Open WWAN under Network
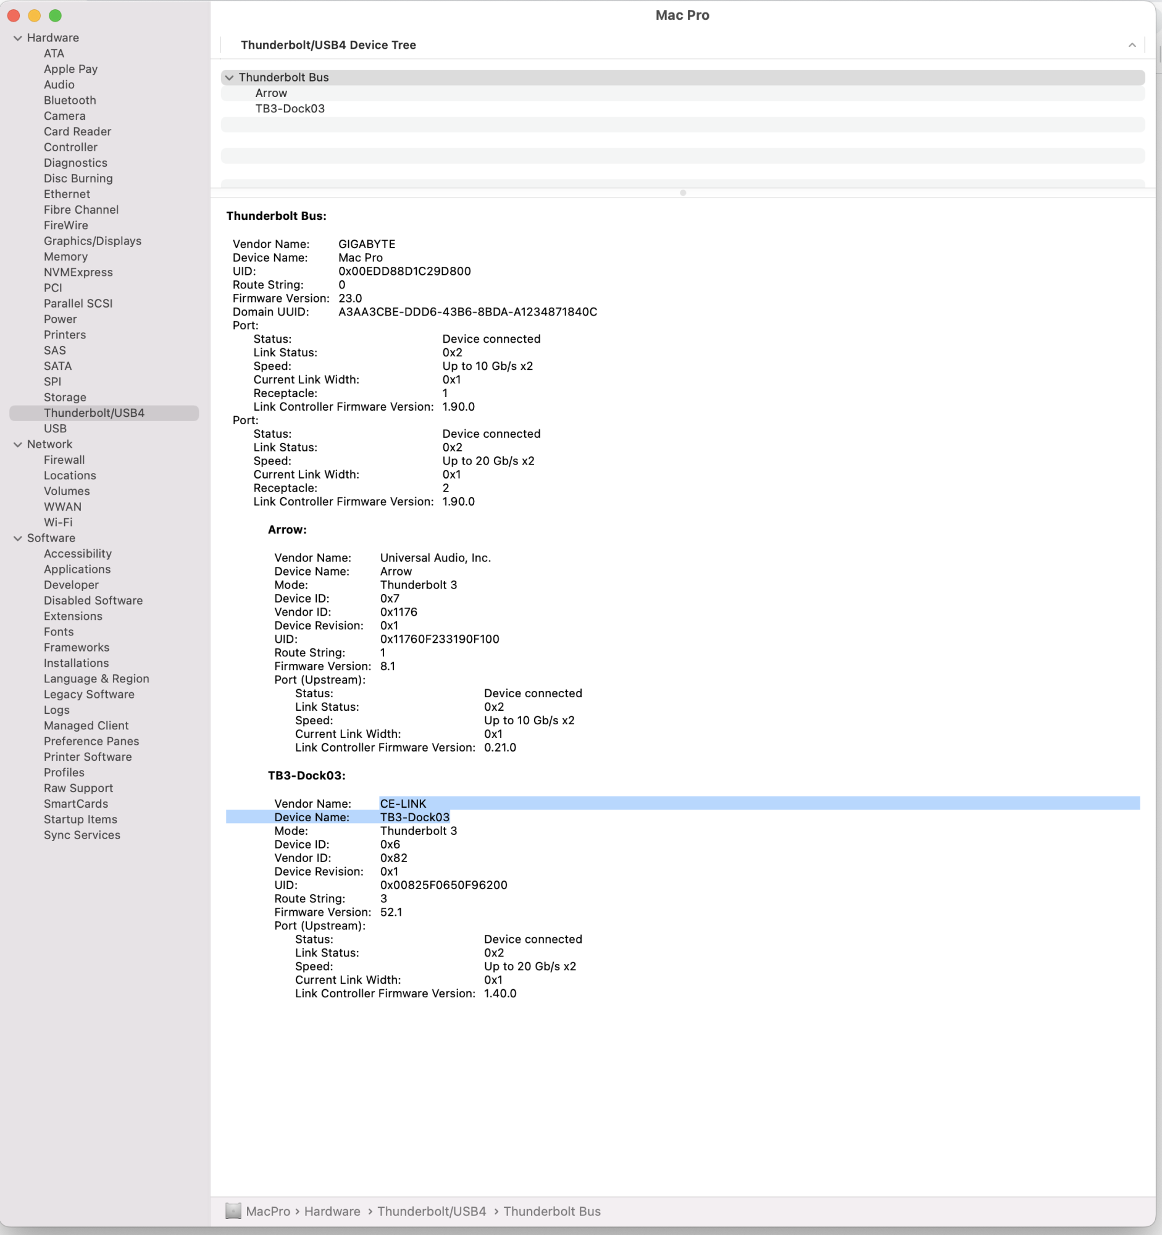 tap(63, 506)
